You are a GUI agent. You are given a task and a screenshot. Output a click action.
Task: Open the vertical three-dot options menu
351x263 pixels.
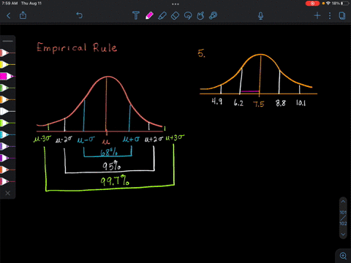[x=330, y=16]
